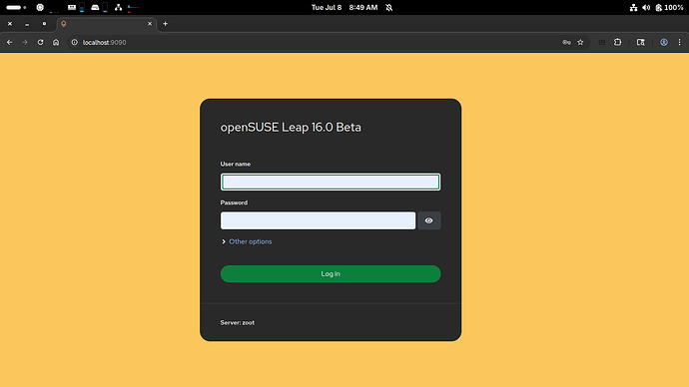
Task: Open the wired network status icon
Action: click(633, 7)
